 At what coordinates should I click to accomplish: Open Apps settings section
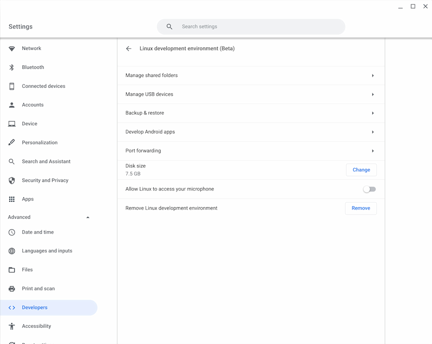coord(49,199)
